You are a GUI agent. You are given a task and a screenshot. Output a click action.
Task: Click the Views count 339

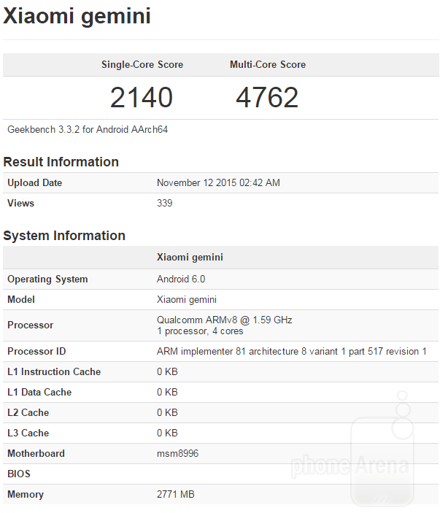pos(165,204)
